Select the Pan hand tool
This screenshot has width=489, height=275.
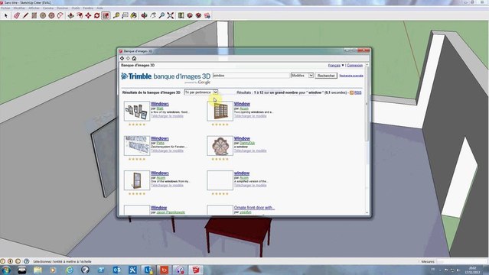pyautogui.click(x=153, y=15)
